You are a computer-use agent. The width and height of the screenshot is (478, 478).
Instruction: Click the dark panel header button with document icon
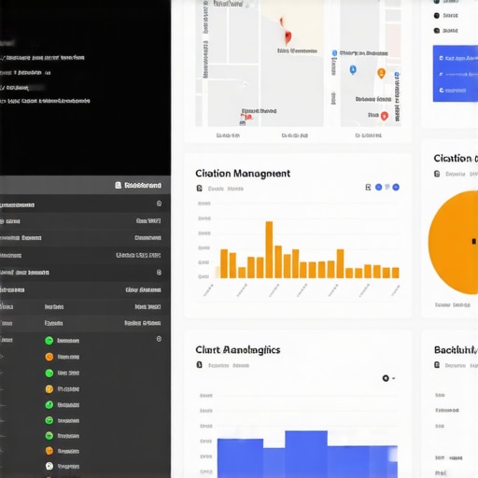click(138, 185)
